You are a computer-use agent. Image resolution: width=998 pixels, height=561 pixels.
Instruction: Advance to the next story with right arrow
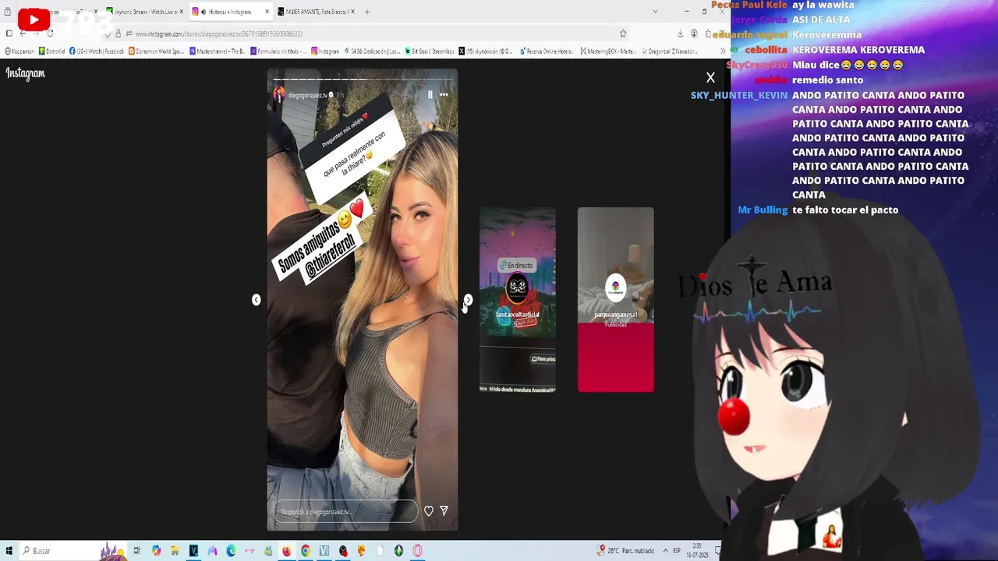(x=468, y=300)
